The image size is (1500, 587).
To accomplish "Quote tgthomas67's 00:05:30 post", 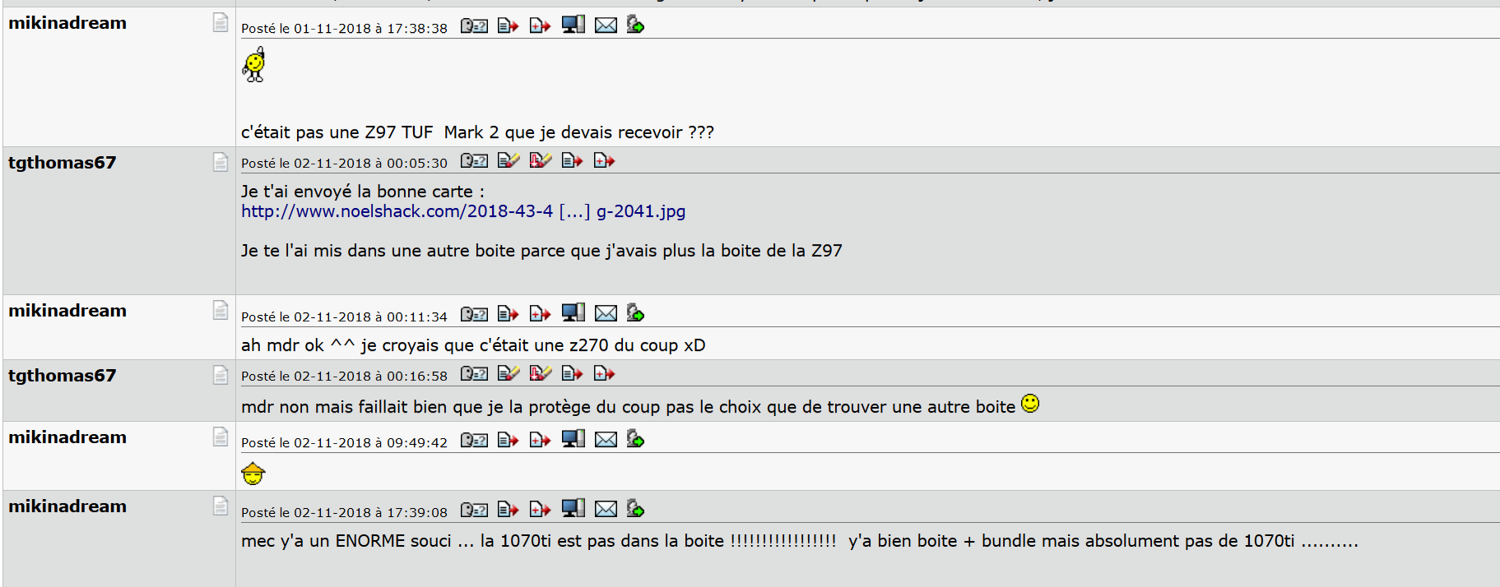I will [x=572, y=160].
